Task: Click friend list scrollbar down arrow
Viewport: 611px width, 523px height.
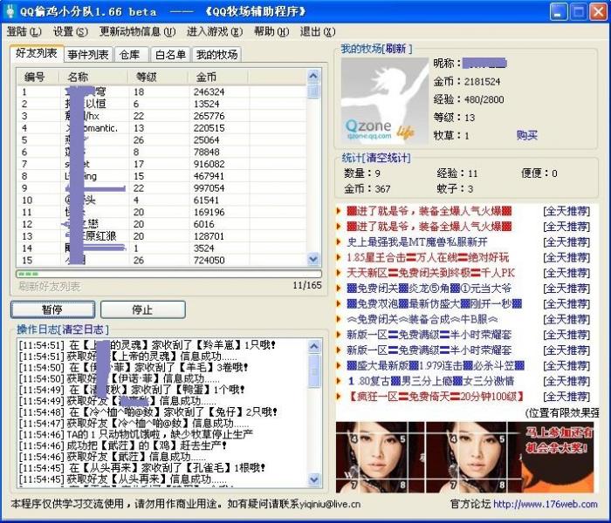Action: tap(313, 259)
